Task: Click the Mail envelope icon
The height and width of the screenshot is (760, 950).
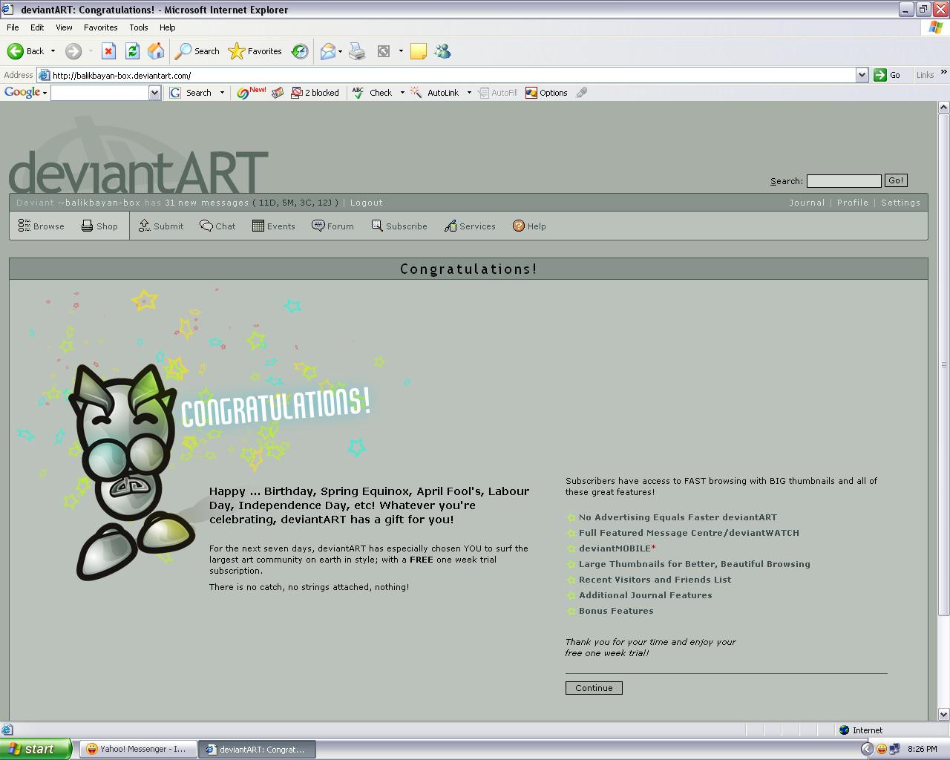Action: click(327, 51)
